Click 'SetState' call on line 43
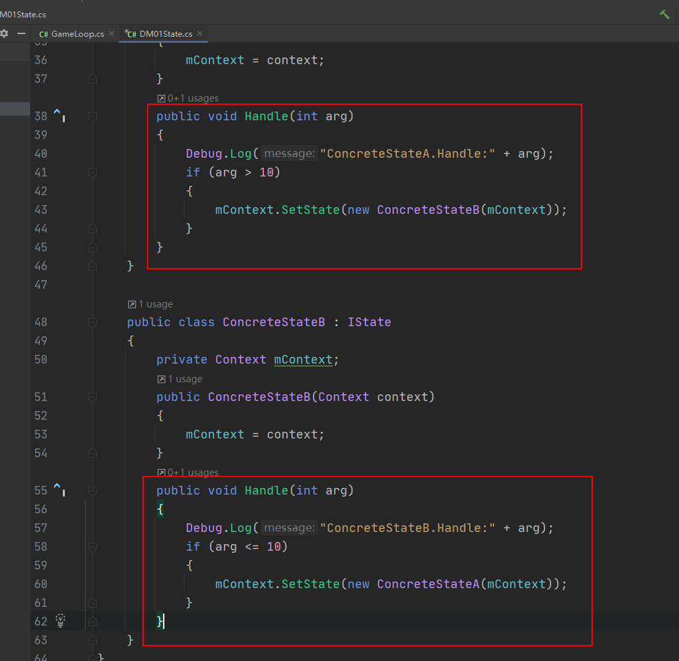679x661 pixels. coord(311,210)
